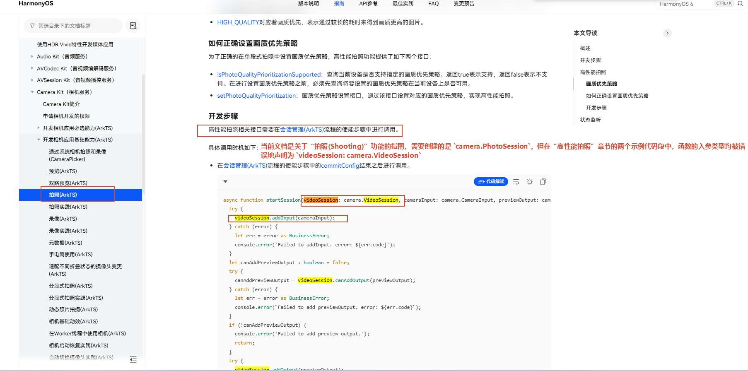Click the 代码解读 code explain button
The height and width of the screenshot is (371, 748).
pos(491,182)
